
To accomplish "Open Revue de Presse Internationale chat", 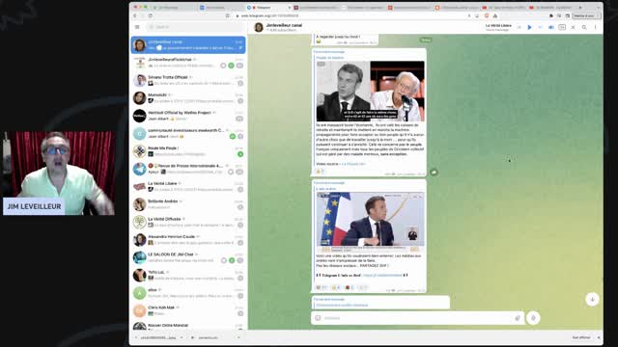I will 188,169.
